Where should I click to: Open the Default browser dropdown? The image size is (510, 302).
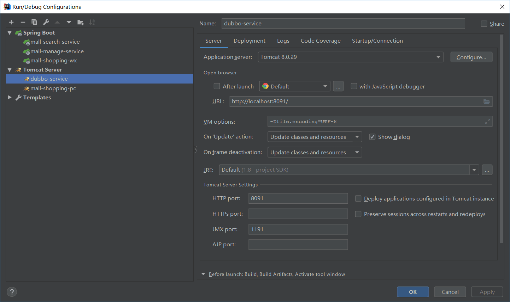click(295, 86)
